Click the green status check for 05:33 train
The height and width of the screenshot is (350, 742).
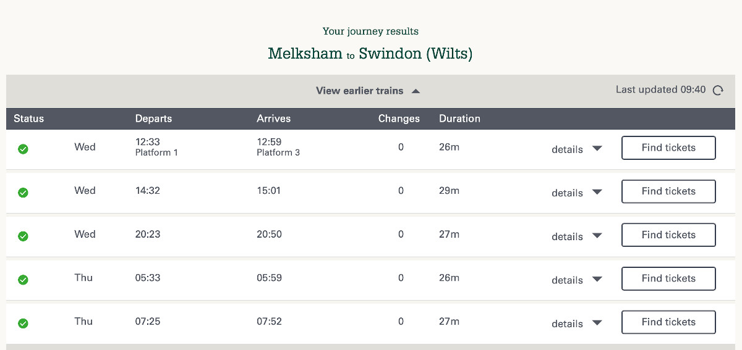pyautogui.click(x=23, y=280)
